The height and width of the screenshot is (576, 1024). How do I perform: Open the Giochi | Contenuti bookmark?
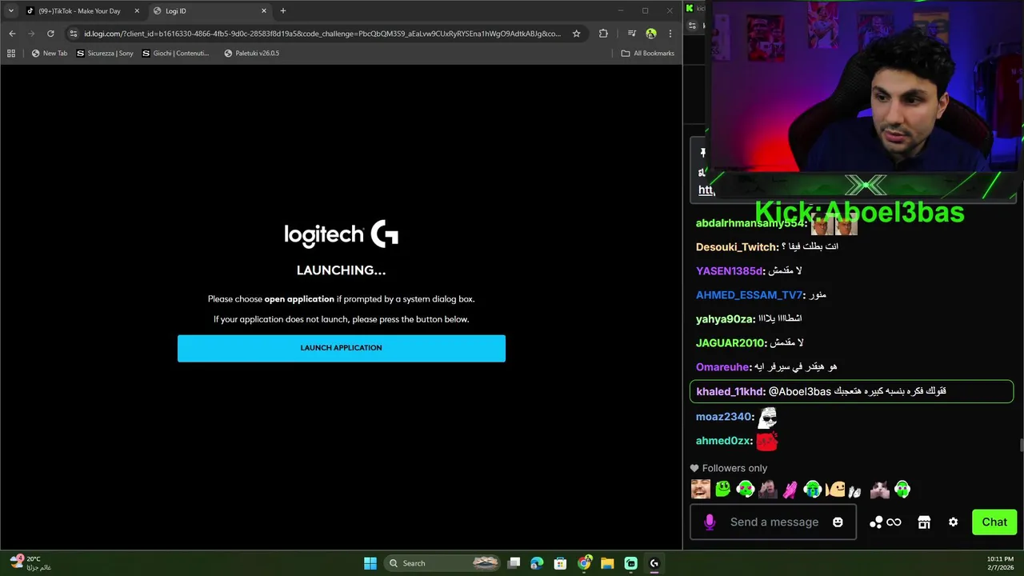coord(175,54)
